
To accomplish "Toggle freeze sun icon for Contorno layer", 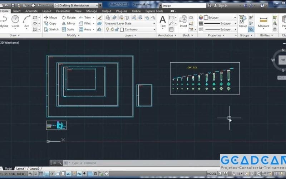I will (x=112, y=29).
